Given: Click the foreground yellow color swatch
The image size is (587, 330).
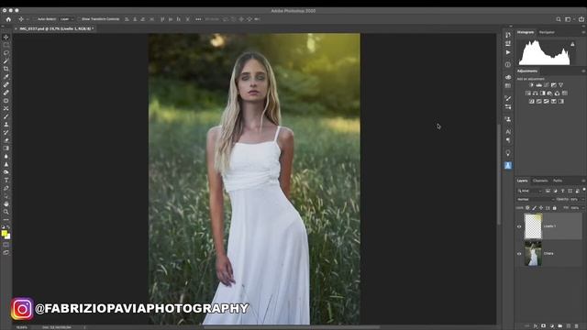Looking at the screenshot, I should click(4, 234).
